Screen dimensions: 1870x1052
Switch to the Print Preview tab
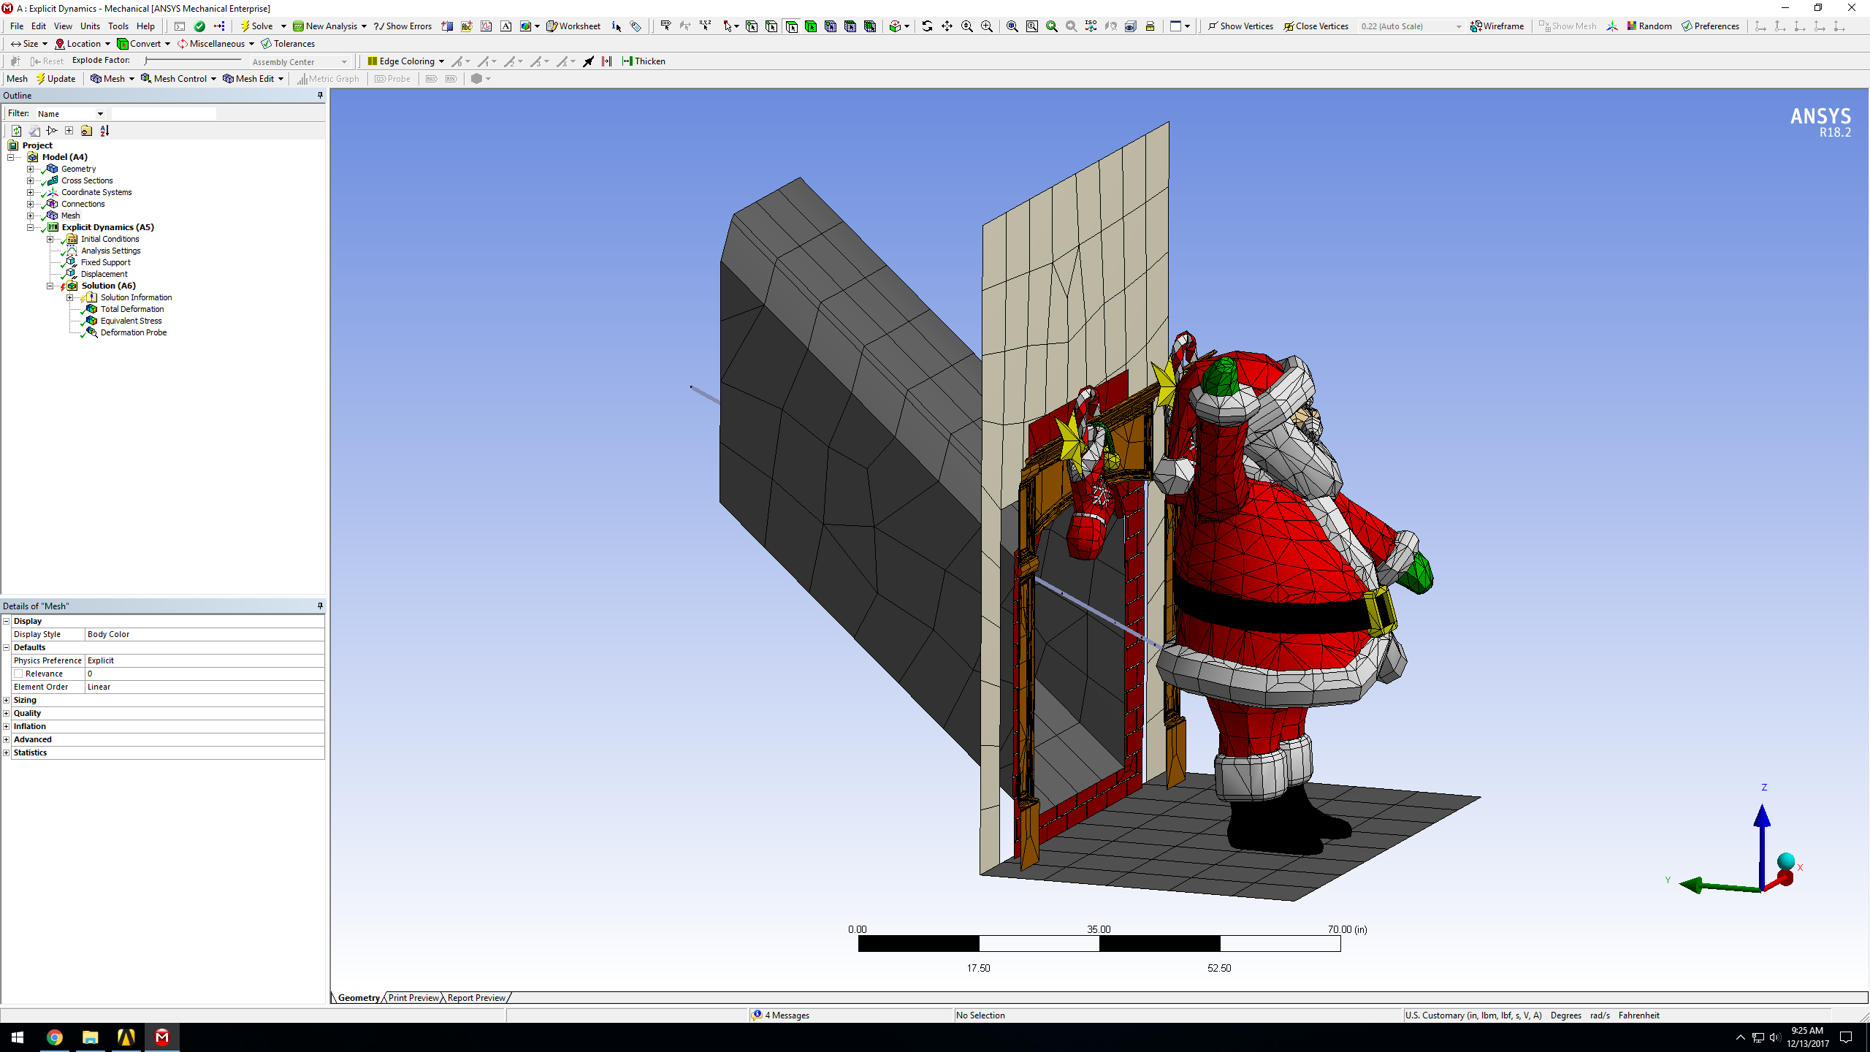[413, 997]
